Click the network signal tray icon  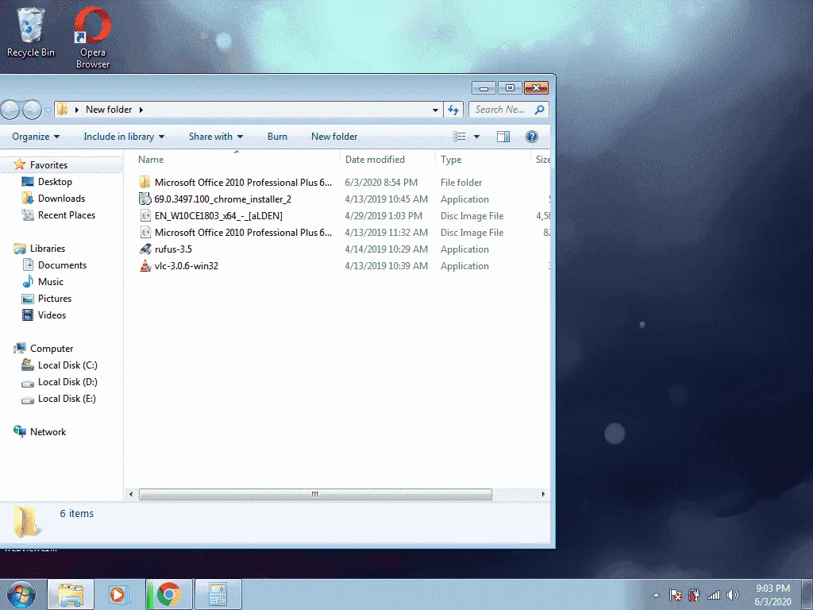point(714,595)
